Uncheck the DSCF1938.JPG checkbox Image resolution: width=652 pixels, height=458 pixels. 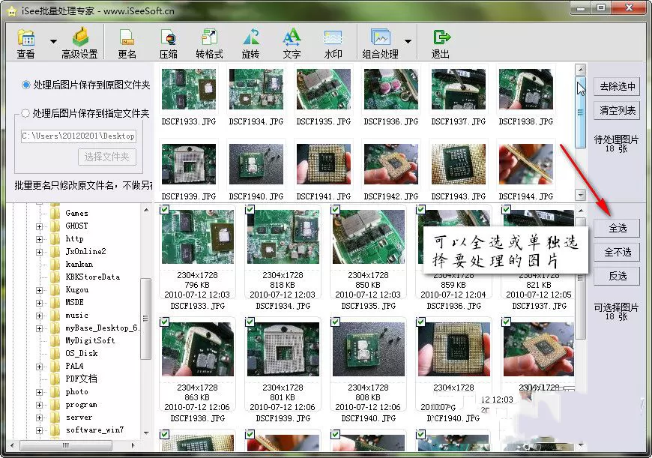point(165,322)
